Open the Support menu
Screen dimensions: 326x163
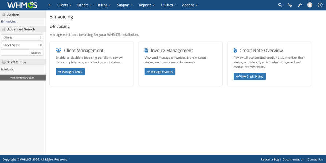[x=125, y=5]
